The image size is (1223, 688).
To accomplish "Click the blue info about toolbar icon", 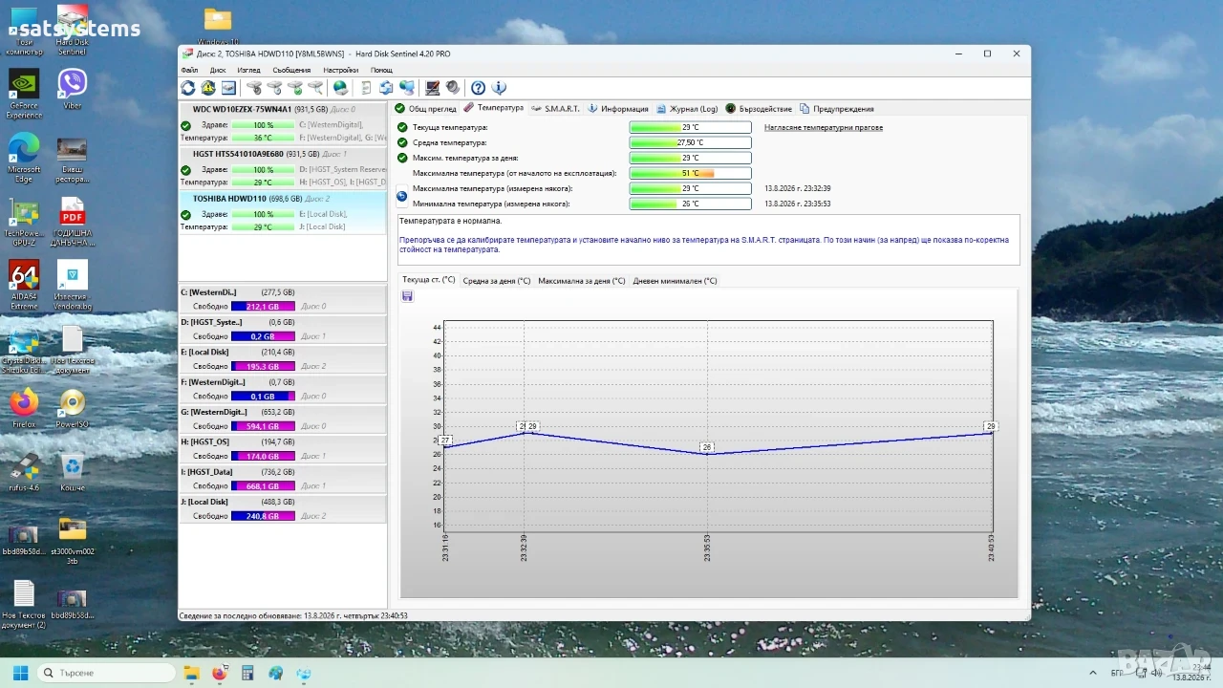I will 498,88.
